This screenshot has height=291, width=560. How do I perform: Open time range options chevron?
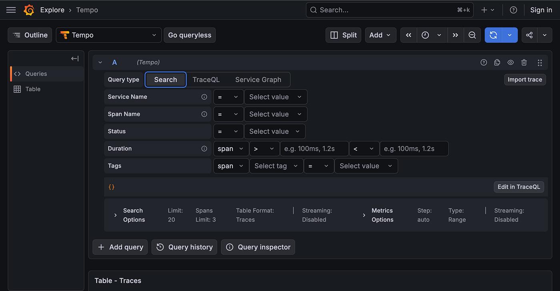(439, 35)
